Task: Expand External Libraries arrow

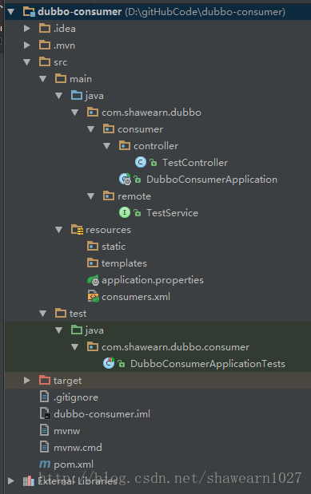Action: pyautogui.click(x=11, y=480)
